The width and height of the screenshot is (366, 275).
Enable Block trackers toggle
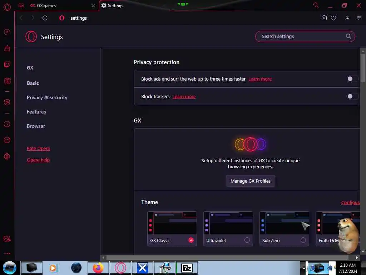click(352, 96)
